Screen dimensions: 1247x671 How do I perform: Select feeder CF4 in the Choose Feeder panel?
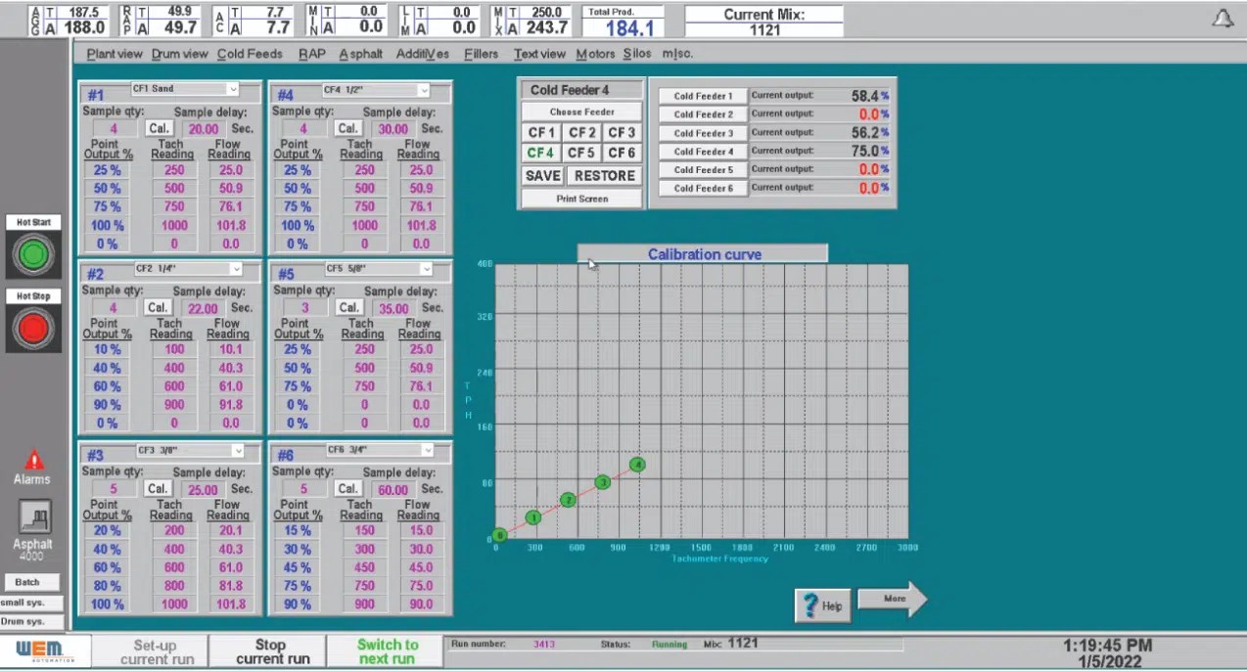[541, 153]
